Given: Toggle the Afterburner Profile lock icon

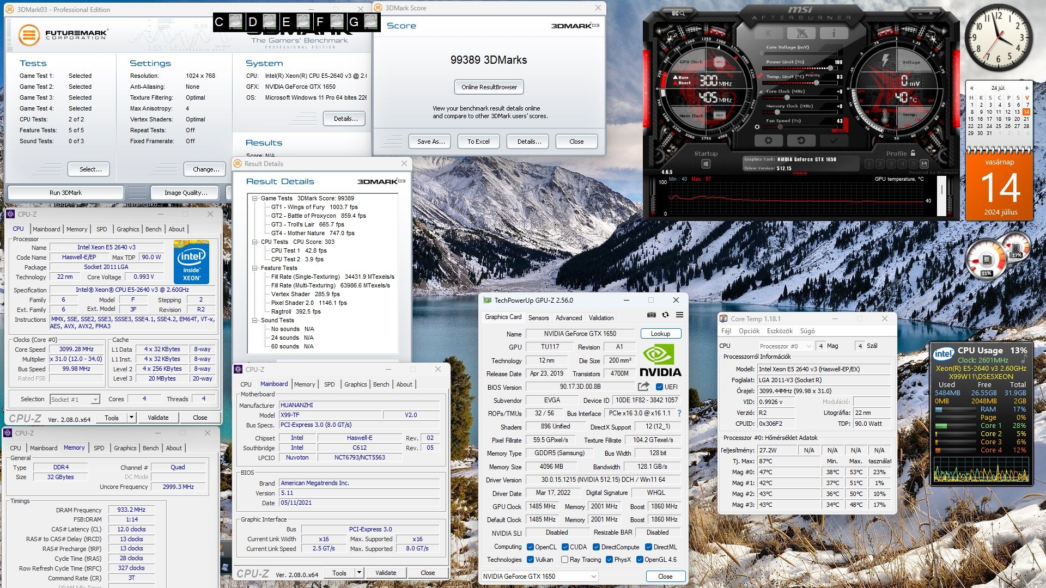Looking at the screenshot, I should [x=913, y=153].
